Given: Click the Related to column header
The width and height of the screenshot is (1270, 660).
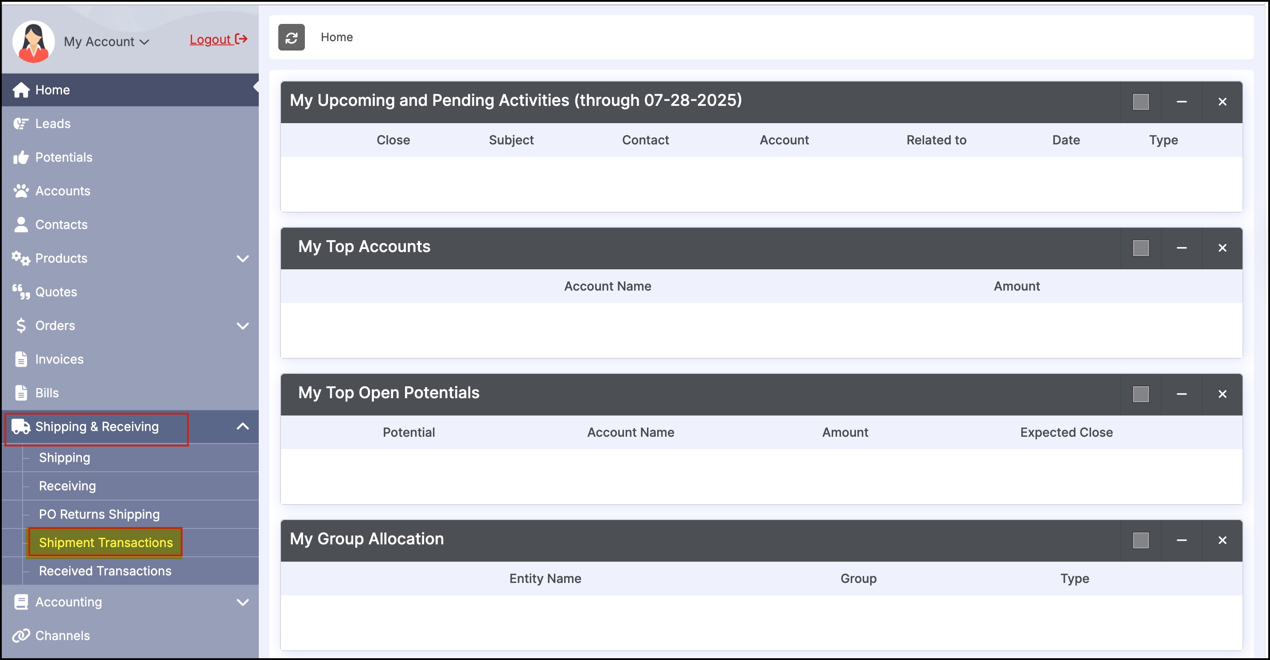Looking at the screenshot, I should coord(936,140).
